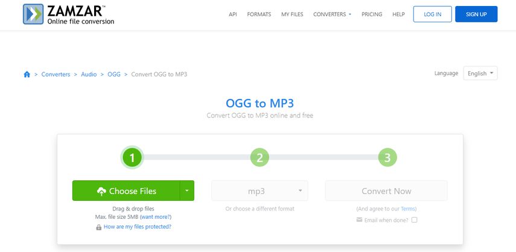
Task: Click the OGG to MP3 heading
Action: coord(260,103)
